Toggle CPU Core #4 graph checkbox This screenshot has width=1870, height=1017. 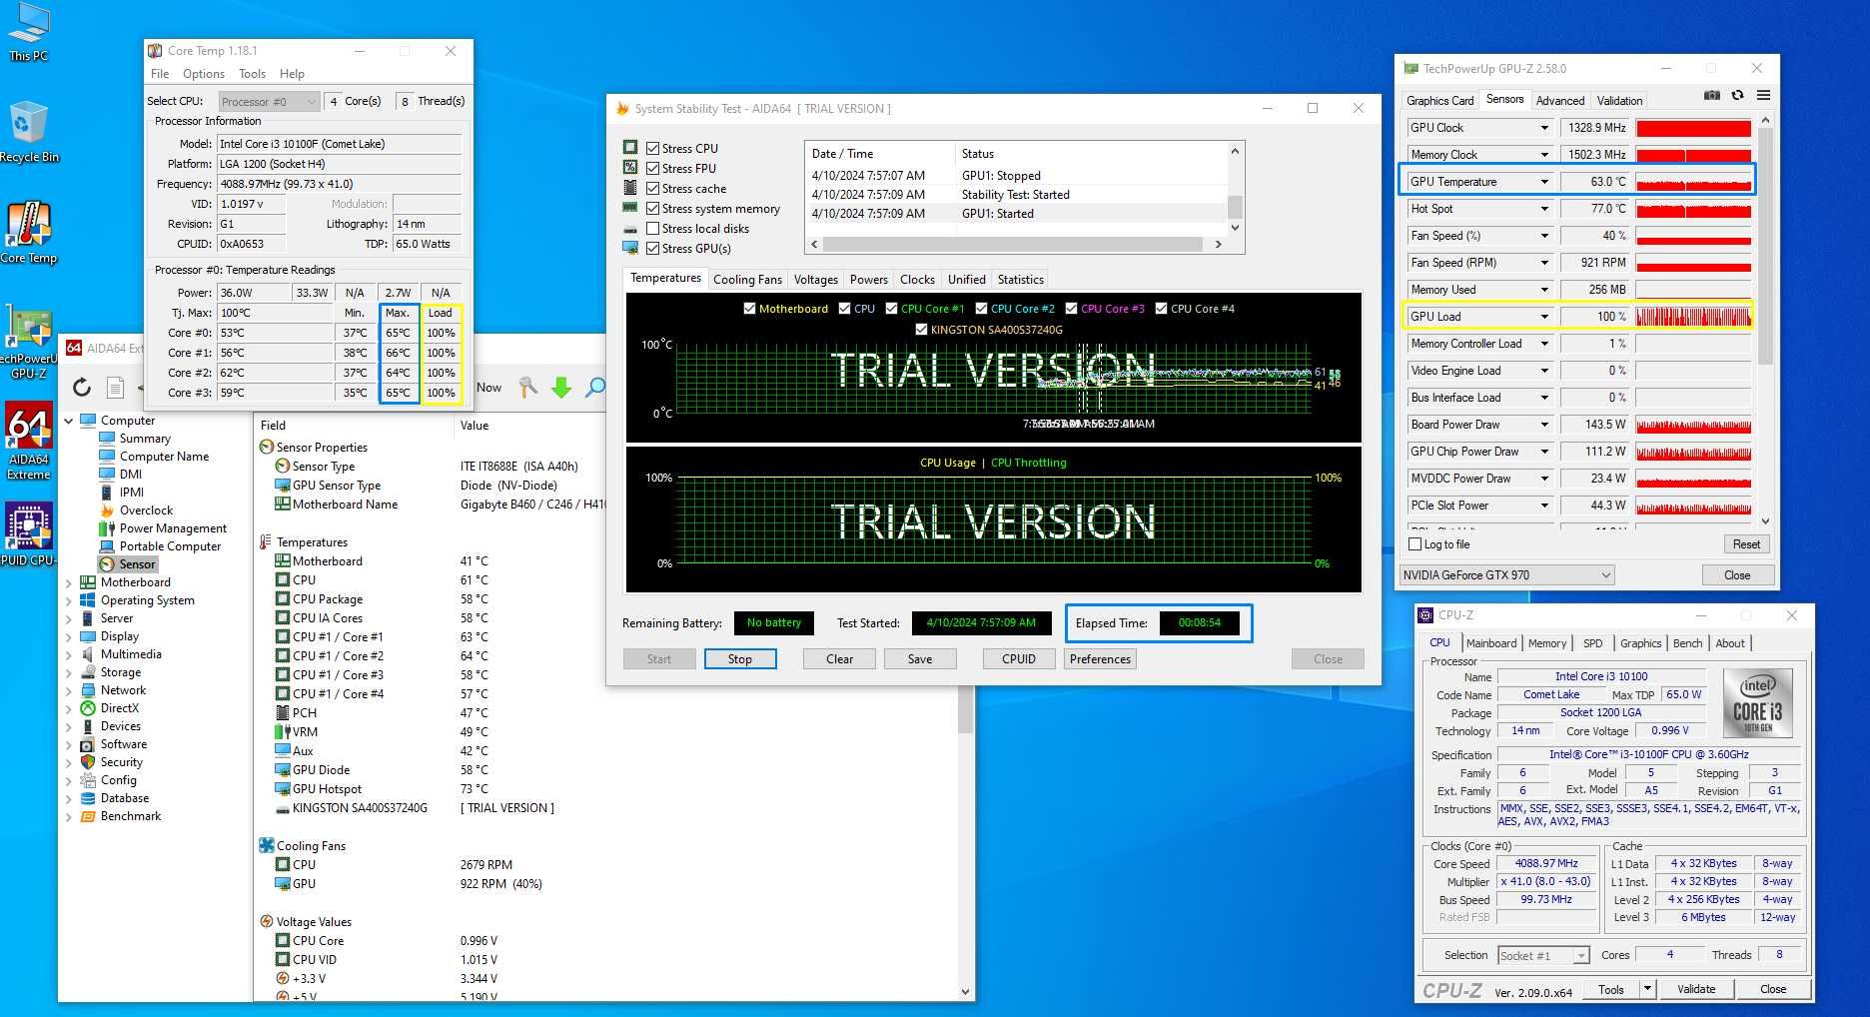(x=1161, y=309)
